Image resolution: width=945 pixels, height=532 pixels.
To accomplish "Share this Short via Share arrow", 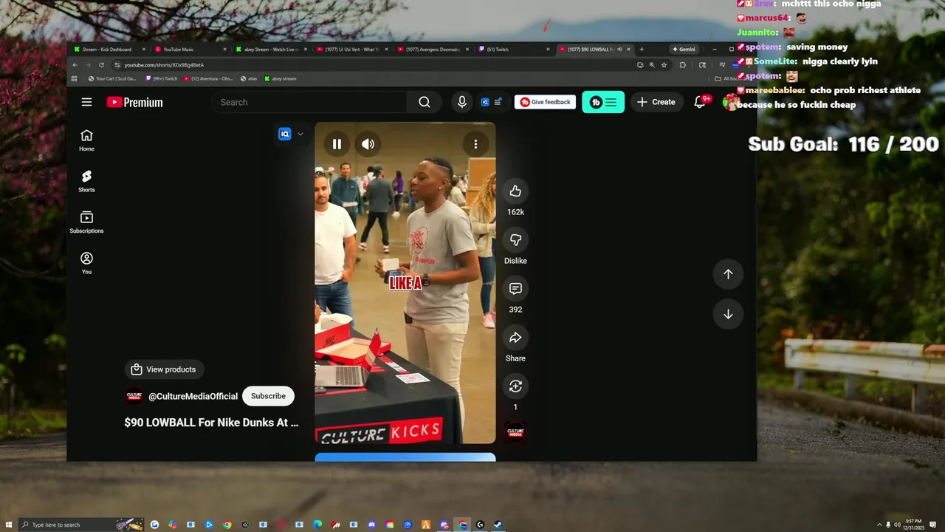I will click(515, 338).
